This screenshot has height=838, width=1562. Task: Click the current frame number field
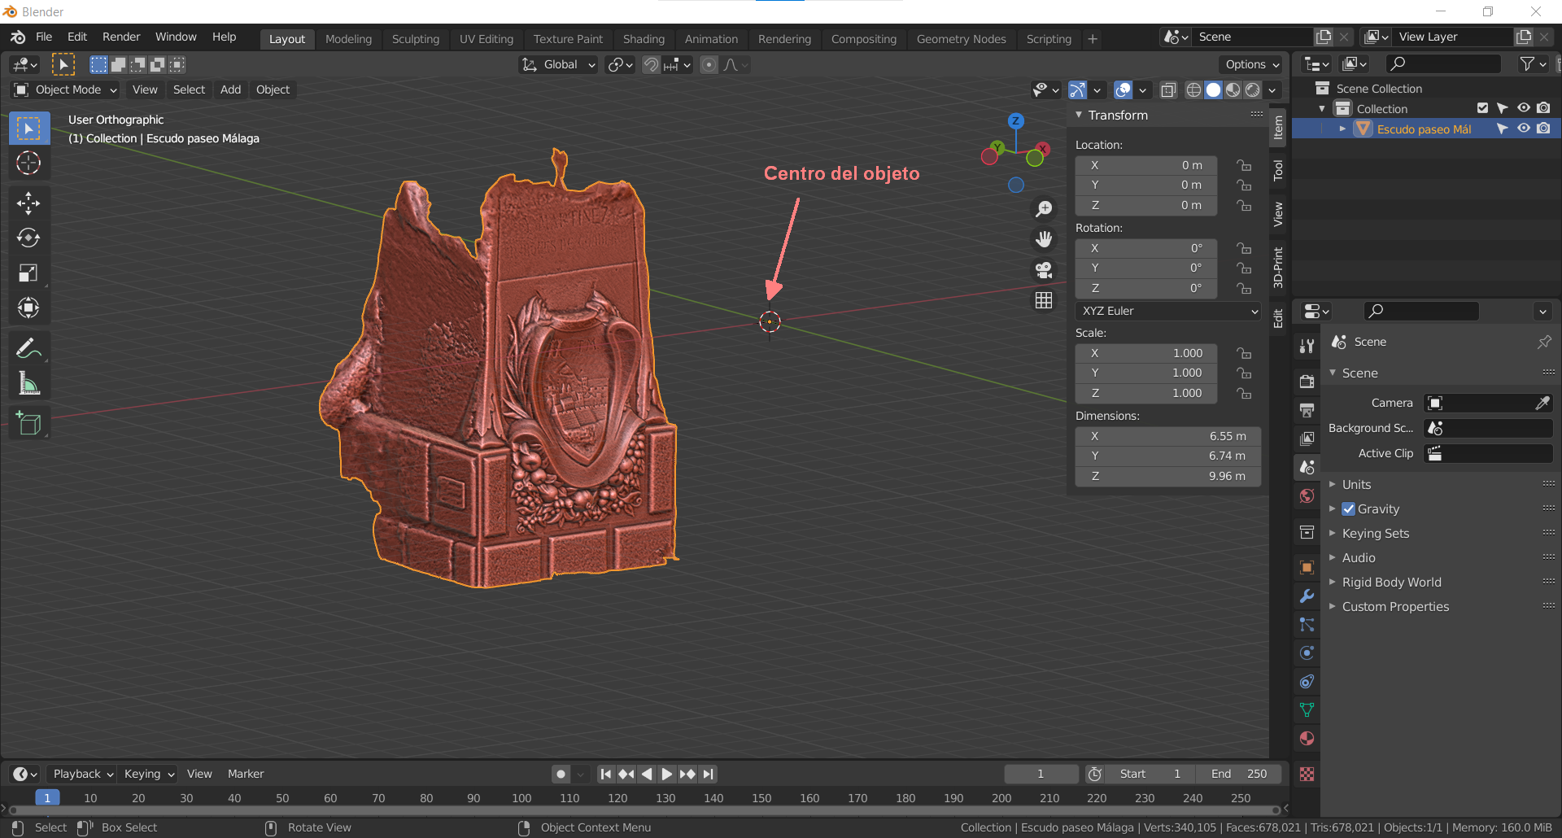pyautogui.click(x=1041, y=774)
